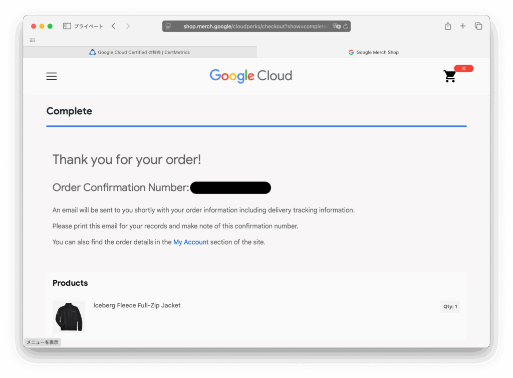513x378 pixels.
Task: Click the address bar URL field
Action: (256, 26)
